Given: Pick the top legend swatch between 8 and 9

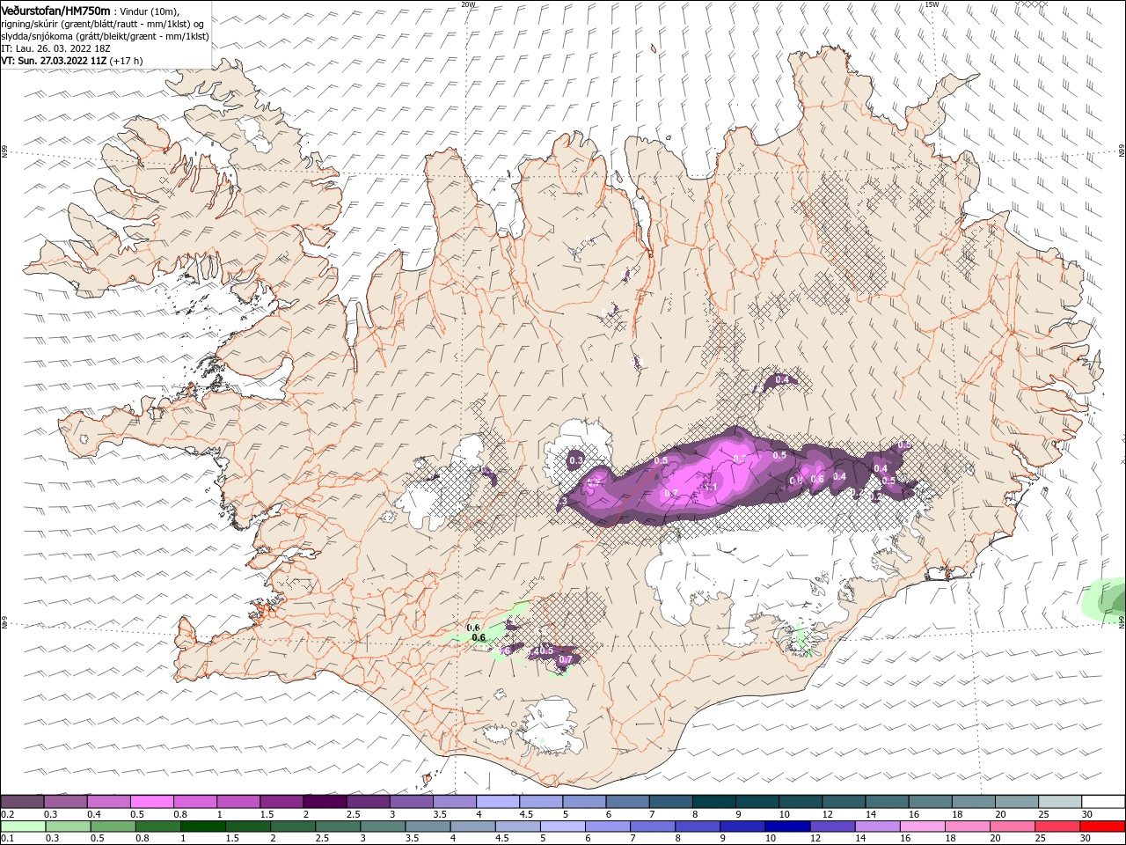Looking at the screenshot, I should pos(714,801).
